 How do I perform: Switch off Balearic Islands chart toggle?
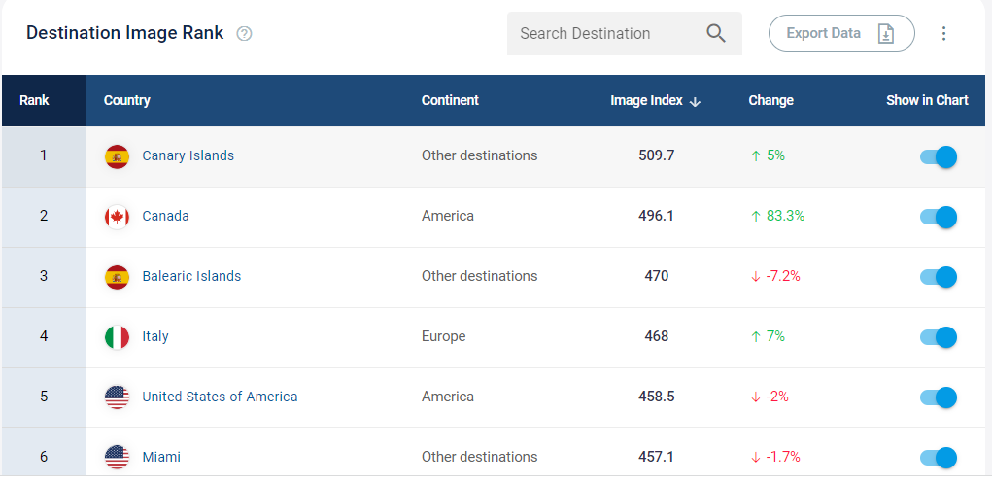[x=939, y=277]
